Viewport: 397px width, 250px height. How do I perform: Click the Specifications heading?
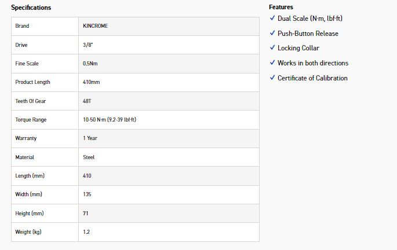pyautogui.click(x=31, y=8)
